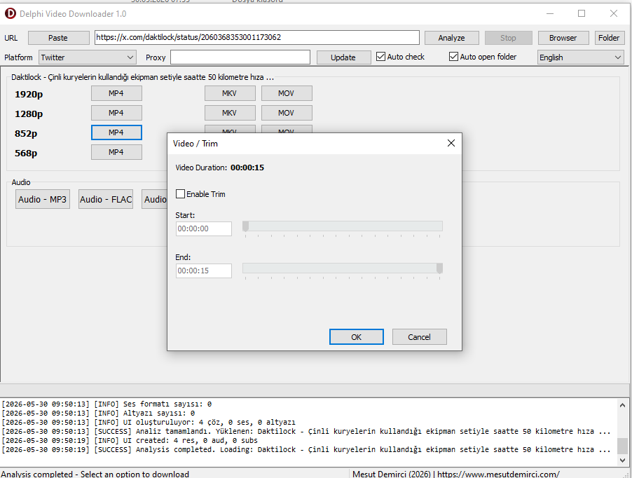632x478 pixels.
Task: Enable the Enable Trim checkbox
Action: 180,194
